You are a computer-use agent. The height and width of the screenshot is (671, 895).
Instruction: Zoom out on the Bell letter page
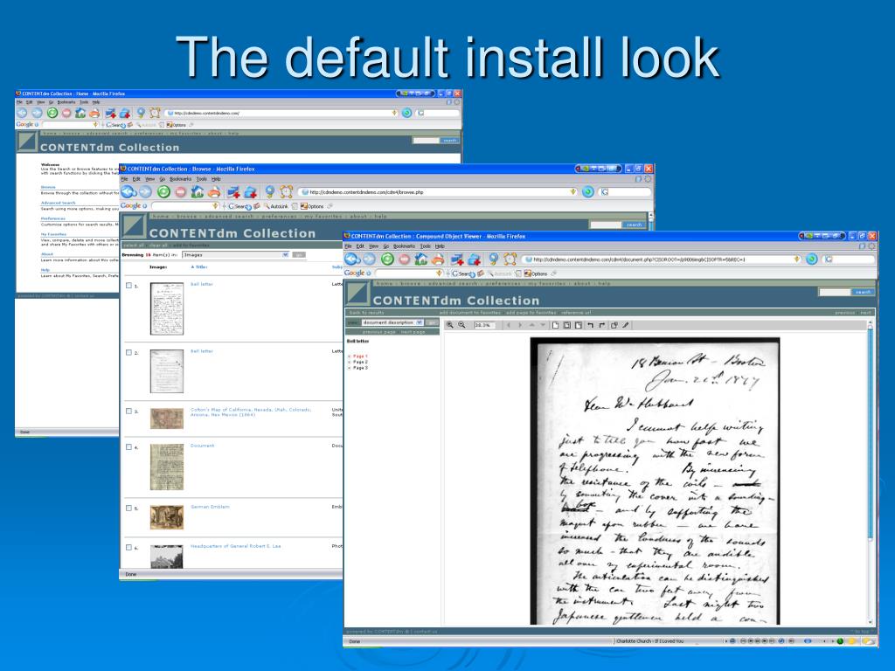[x=461, y=325]
